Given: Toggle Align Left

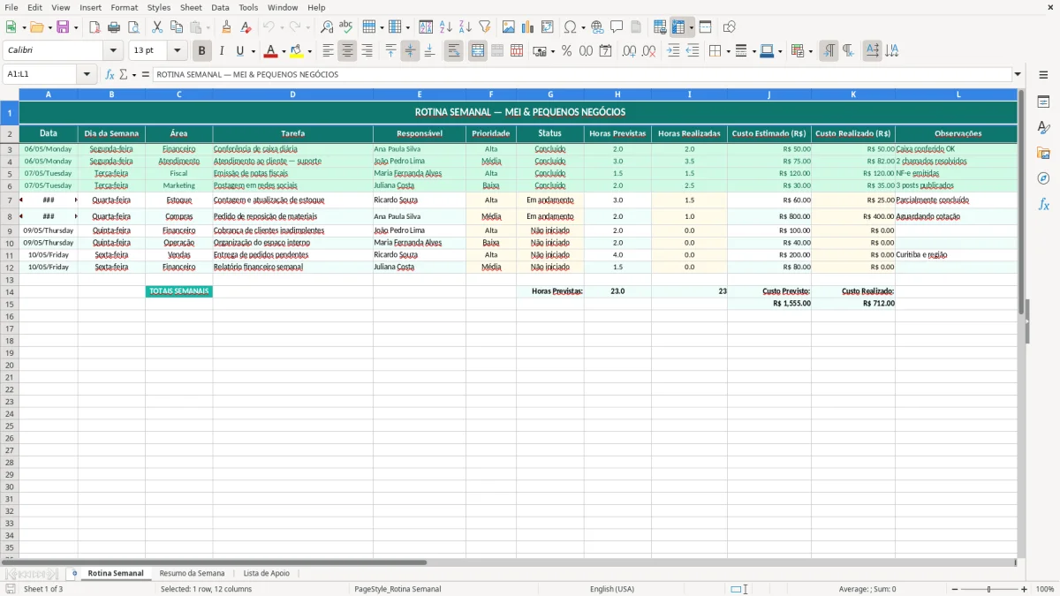Looking at the screenshot, I should [329, 51].
